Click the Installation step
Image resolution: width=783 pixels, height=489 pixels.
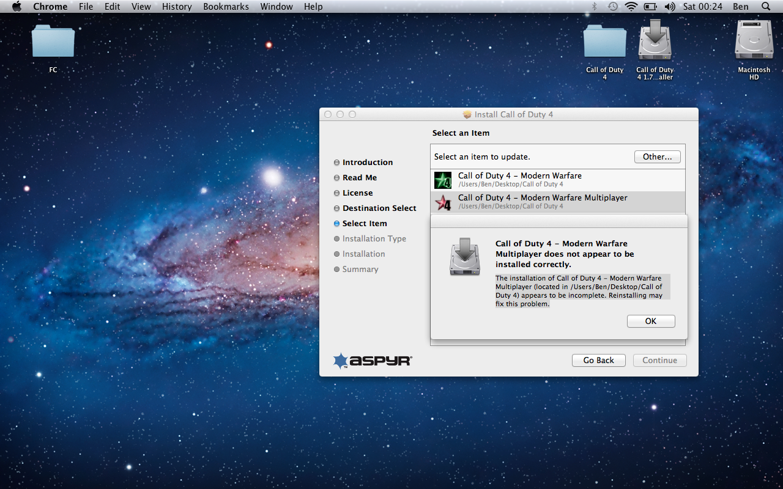coord(364,254)
